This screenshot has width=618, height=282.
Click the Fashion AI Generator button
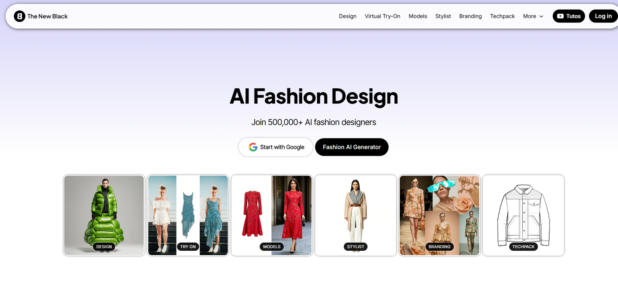coord(351,147)
